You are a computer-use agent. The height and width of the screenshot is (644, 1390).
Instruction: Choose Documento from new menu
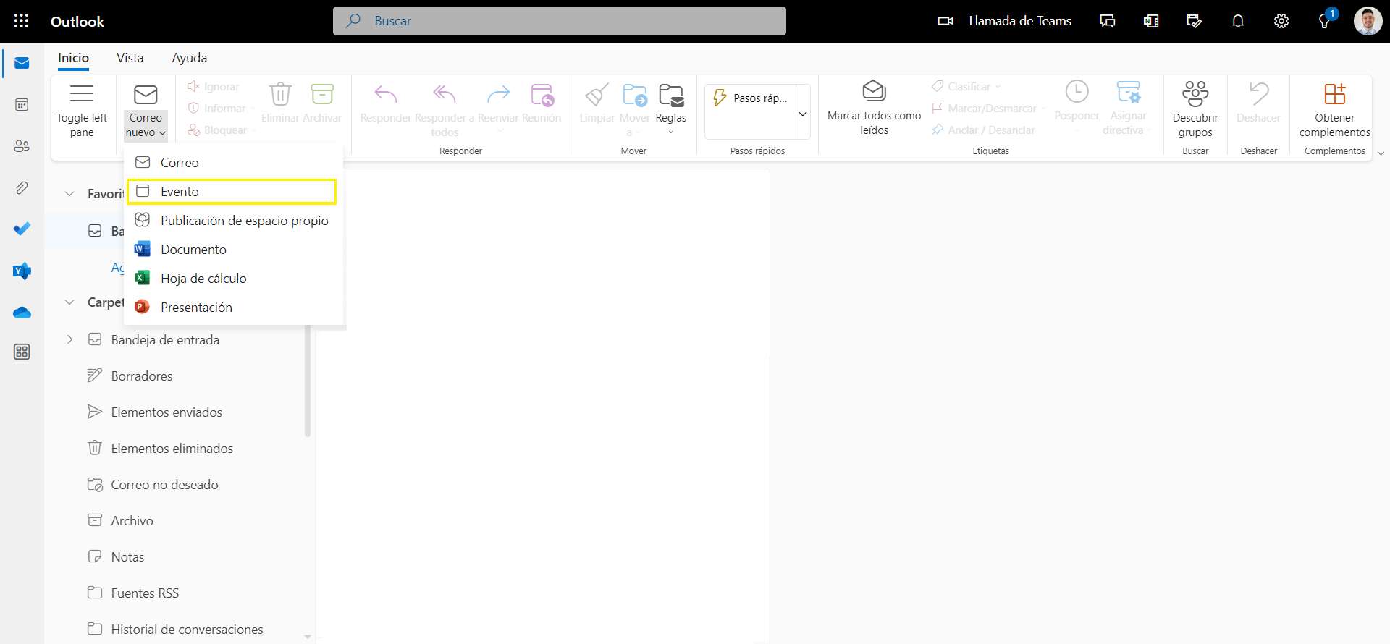pyautogui.click(x=233, y=250)
